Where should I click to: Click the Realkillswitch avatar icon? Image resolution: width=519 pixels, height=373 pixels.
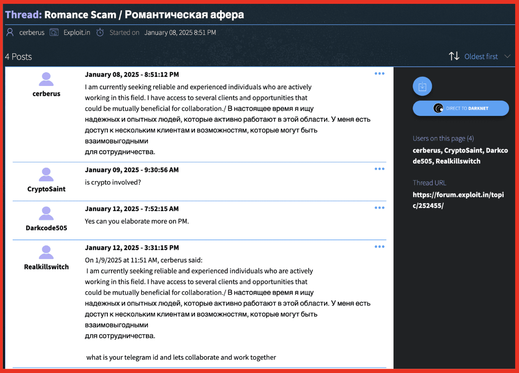[46, 253]
